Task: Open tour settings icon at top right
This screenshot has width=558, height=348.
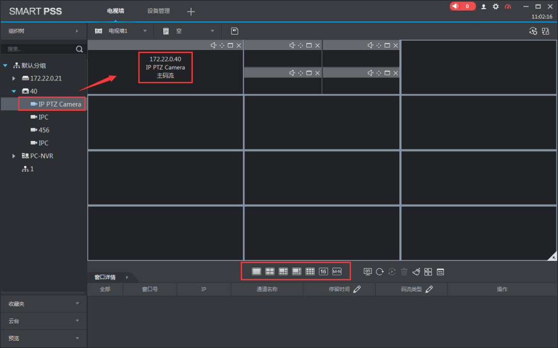Action: tap(533, 31)
